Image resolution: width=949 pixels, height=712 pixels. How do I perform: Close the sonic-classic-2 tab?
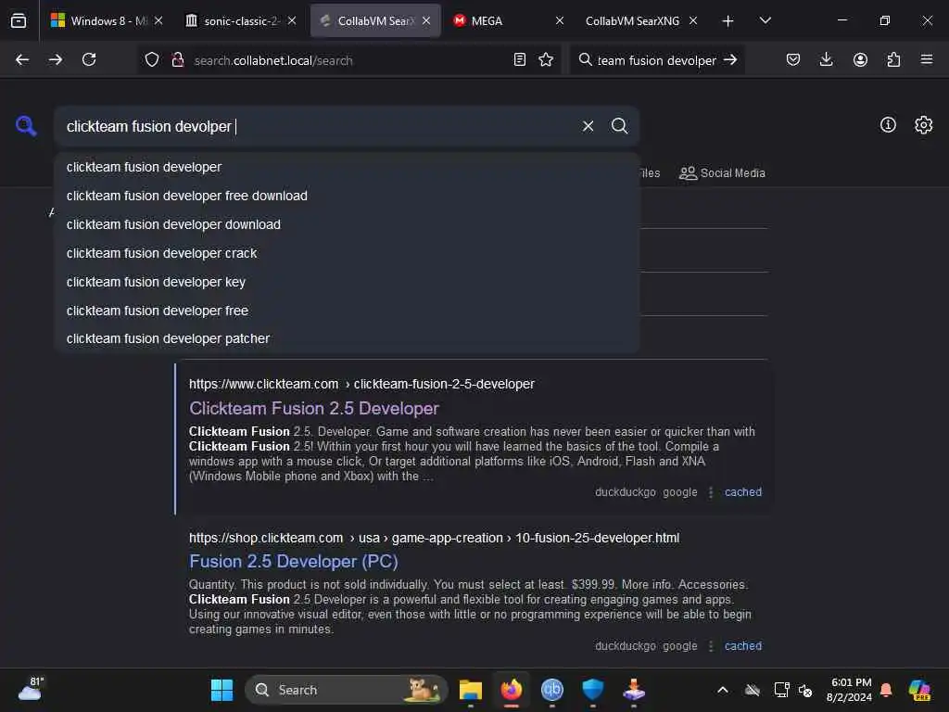(292, 20)
